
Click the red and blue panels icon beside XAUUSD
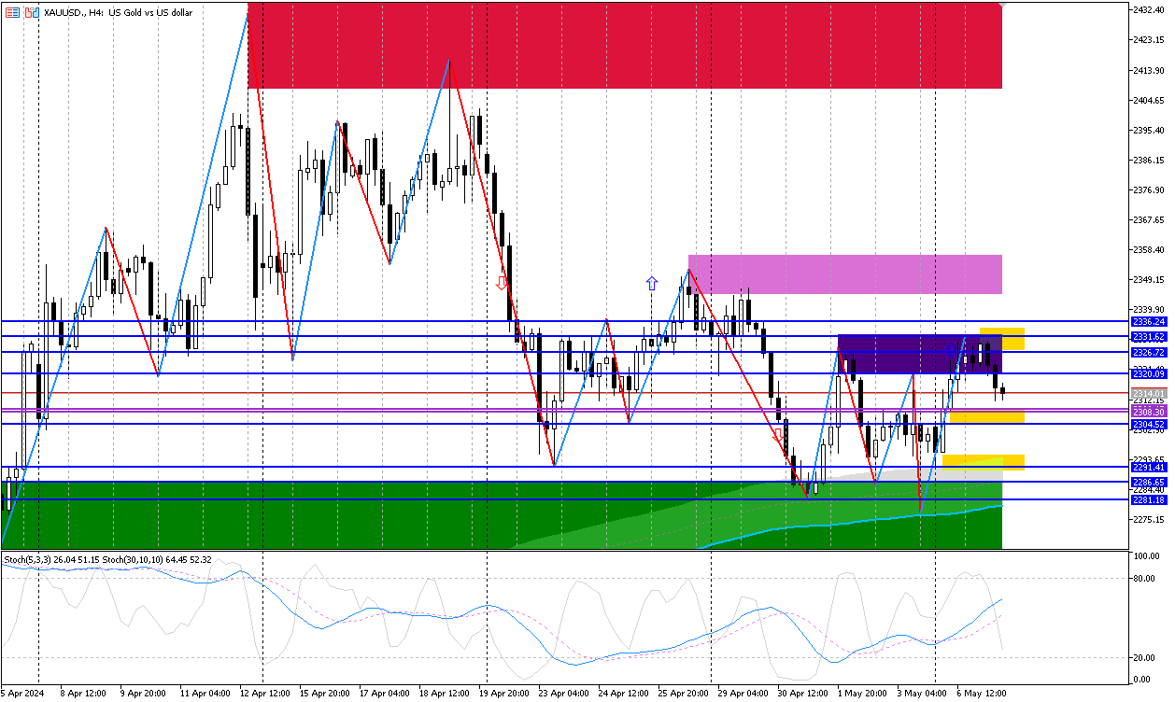click(x=33, y=13)
